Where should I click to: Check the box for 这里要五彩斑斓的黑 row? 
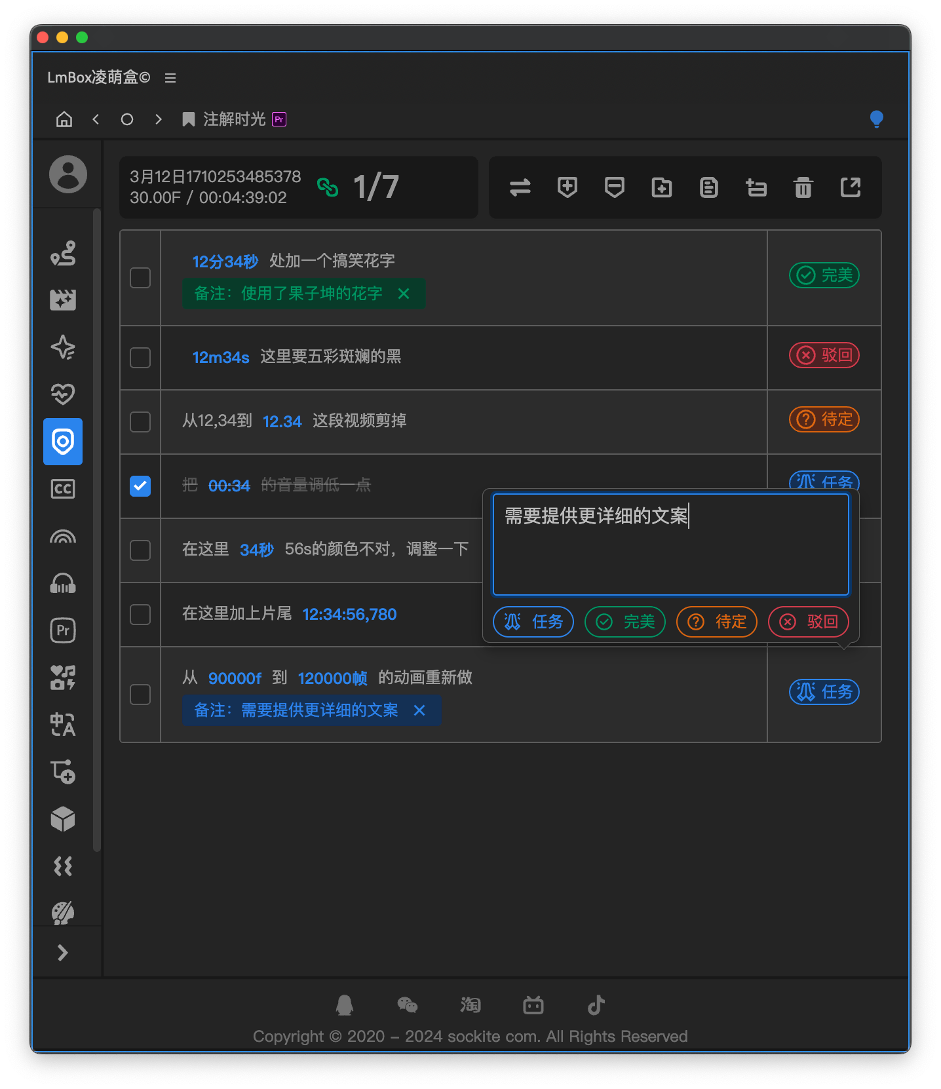pyautogui.click(x=140, y=358)
